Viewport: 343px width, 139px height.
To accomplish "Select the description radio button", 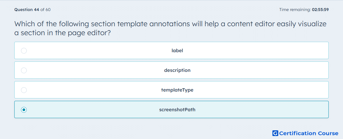I will coord(24,70).
